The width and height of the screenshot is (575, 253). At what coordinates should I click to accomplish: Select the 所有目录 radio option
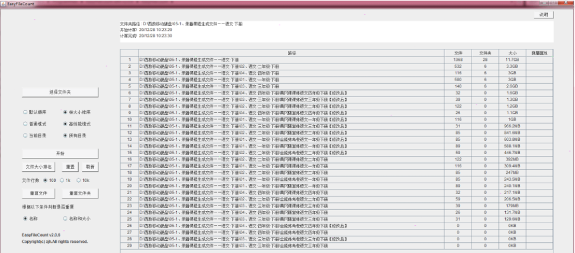pos(75,136)
